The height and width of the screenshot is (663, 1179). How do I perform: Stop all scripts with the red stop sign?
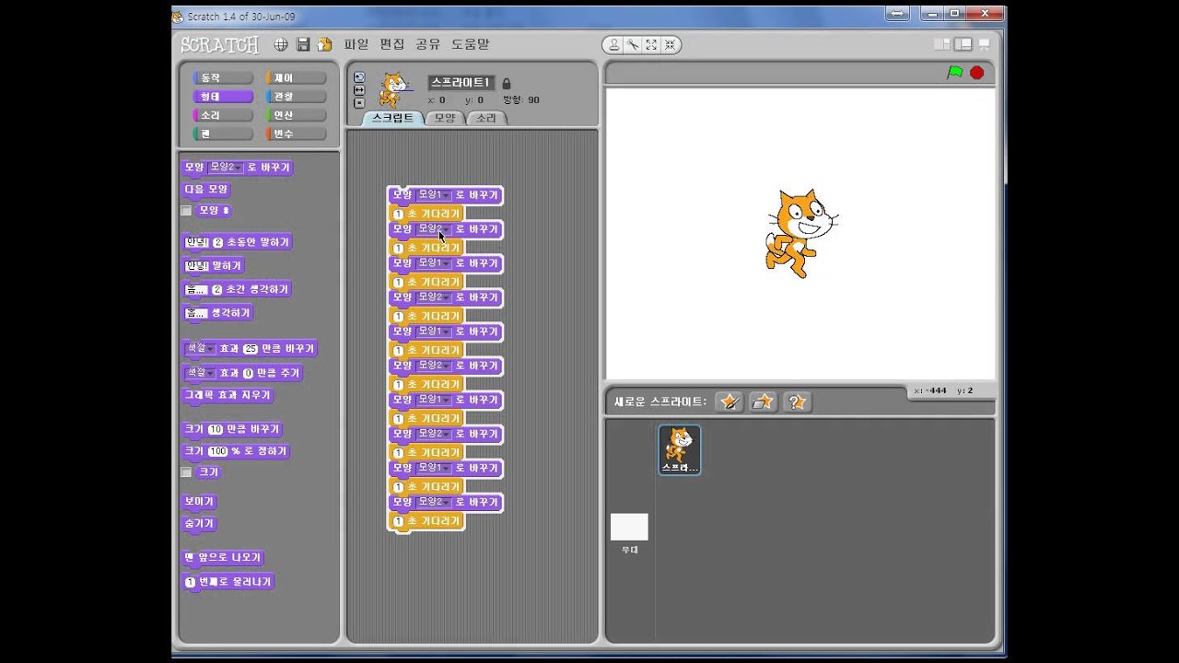pos(977,73)
